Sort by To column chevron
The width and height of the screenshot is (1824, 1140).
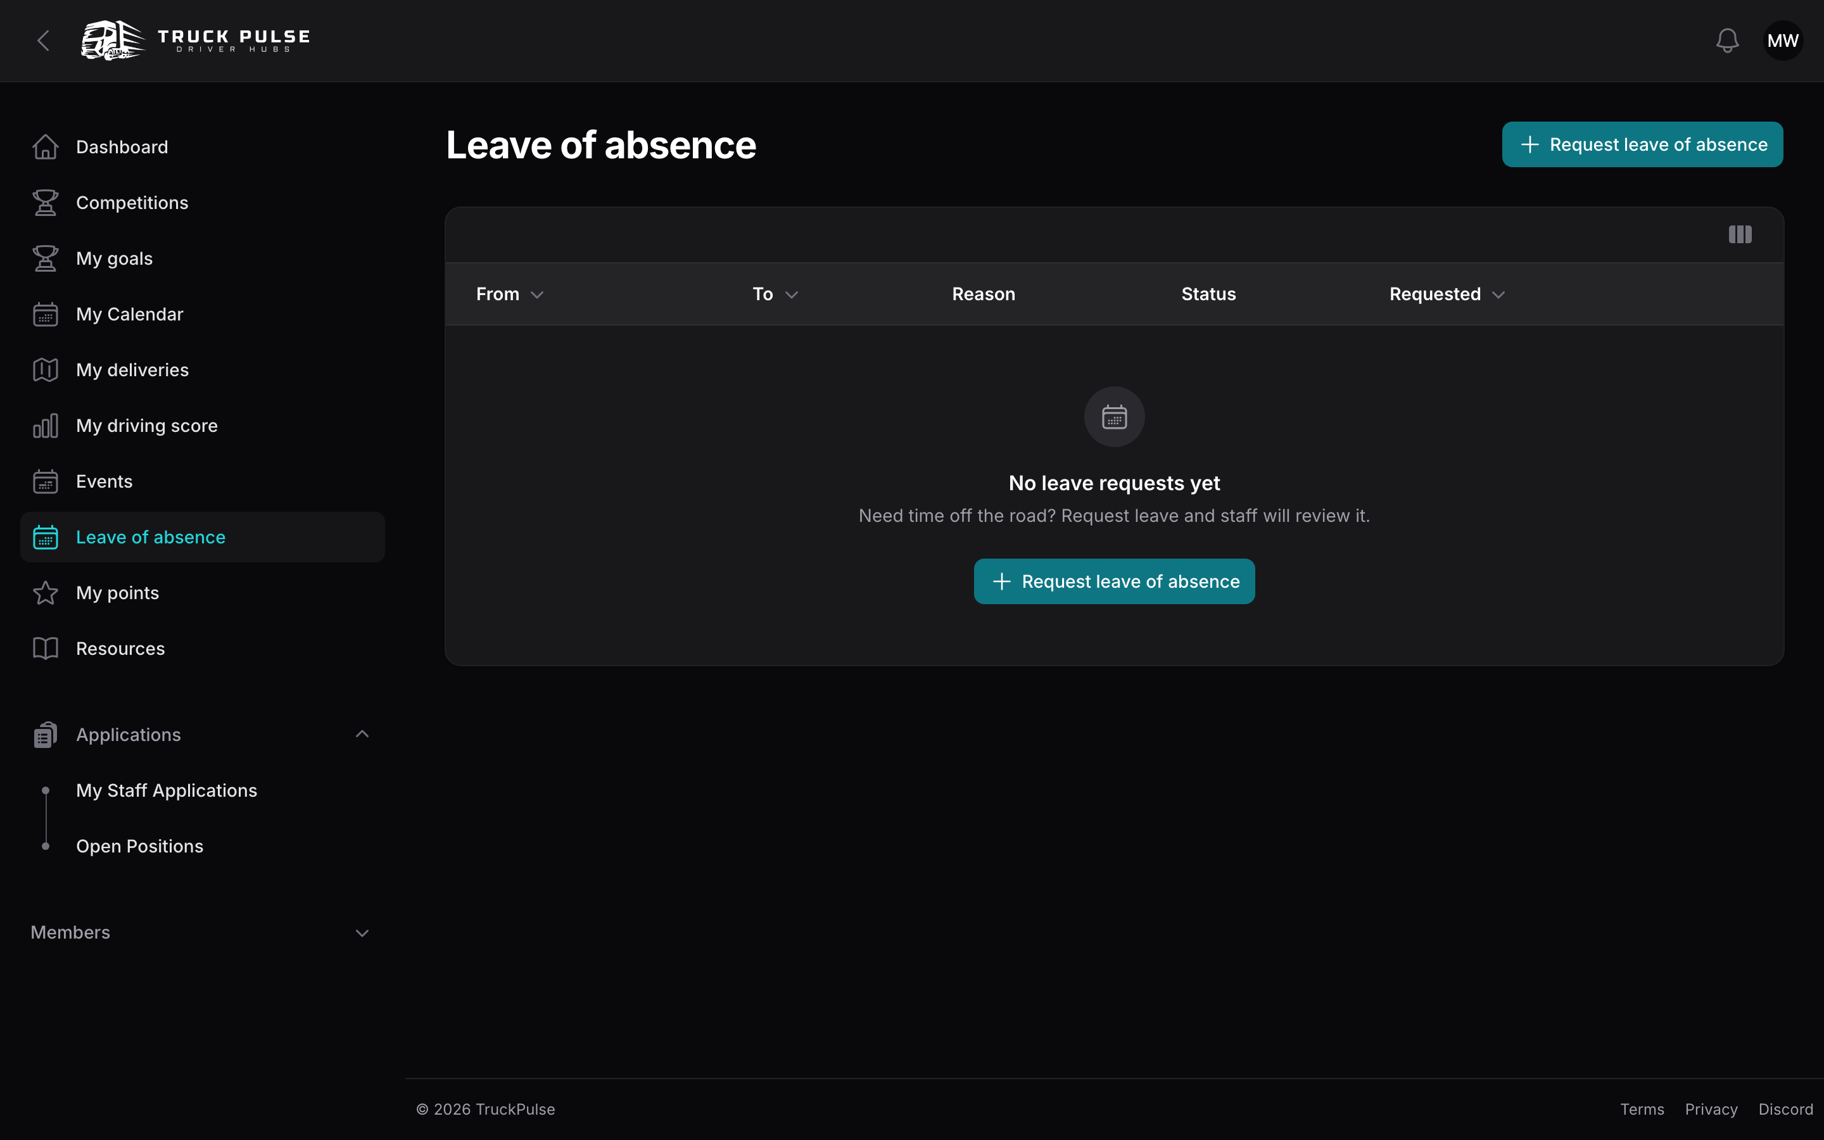point(792,294)
